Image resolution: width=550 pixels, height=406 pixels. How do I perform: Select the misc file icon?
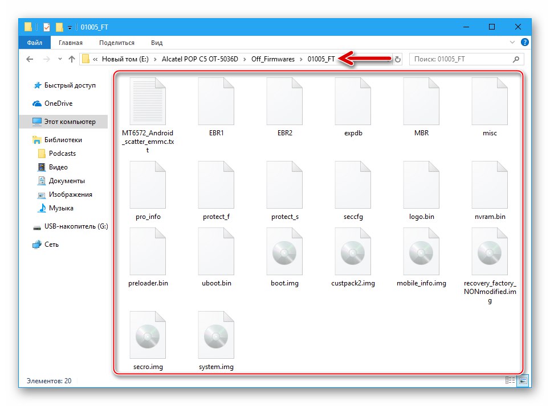pos(490,101)
